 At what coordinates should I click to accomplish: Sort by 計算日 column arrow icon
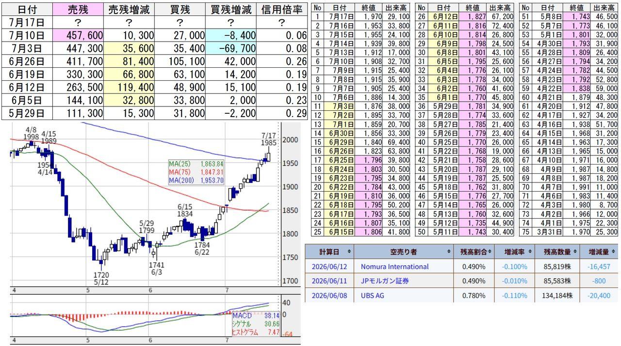pos(349,252)
